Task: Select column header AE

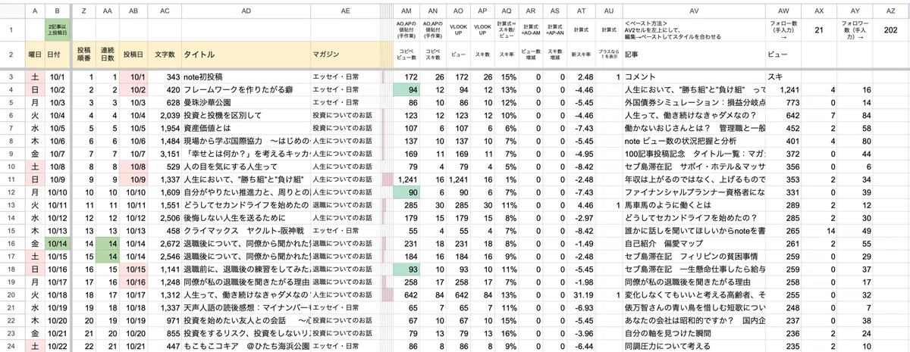Action: (x=345, y=11)
